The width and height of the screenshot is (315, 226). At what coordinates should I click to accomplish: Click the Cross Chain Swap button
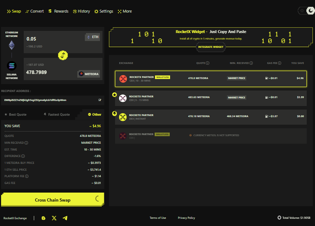click(52, 199)
